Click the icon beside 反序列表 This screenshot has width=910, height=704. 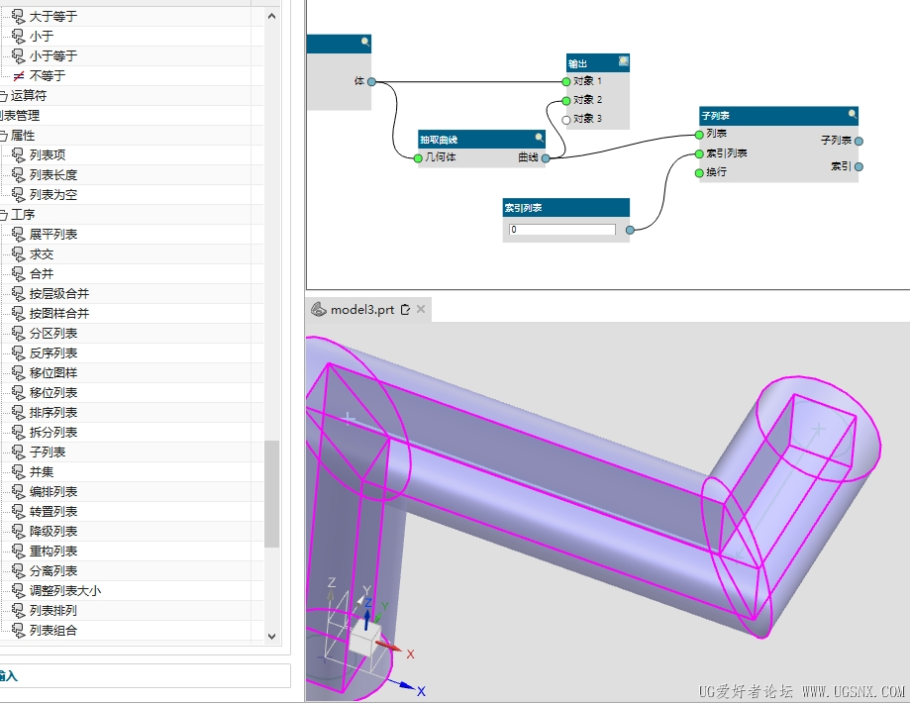pyautogui.click(x=19, y=352)
